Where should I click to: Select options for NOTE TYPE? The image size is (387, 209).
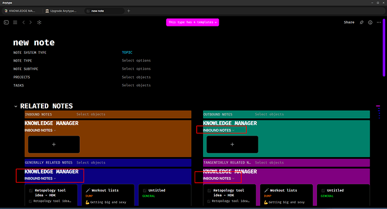136,61
